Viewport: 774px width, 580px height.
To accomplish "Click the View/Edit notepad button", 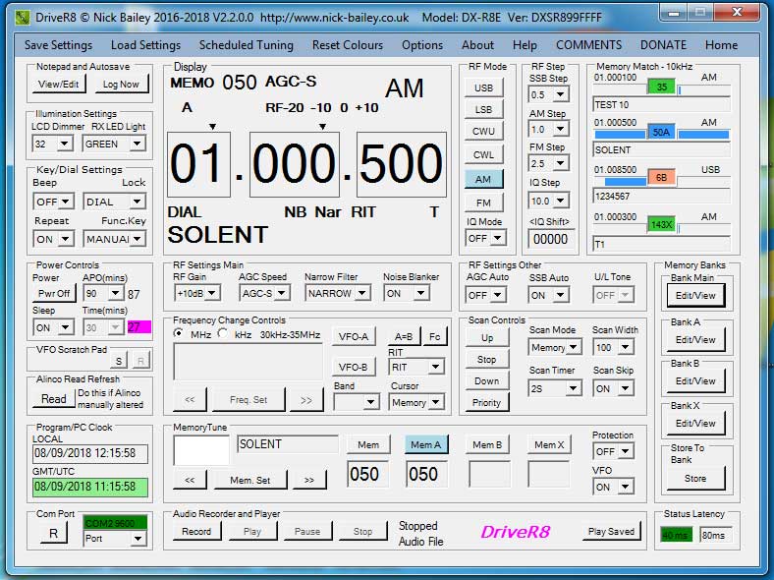I will pos(59,84).
